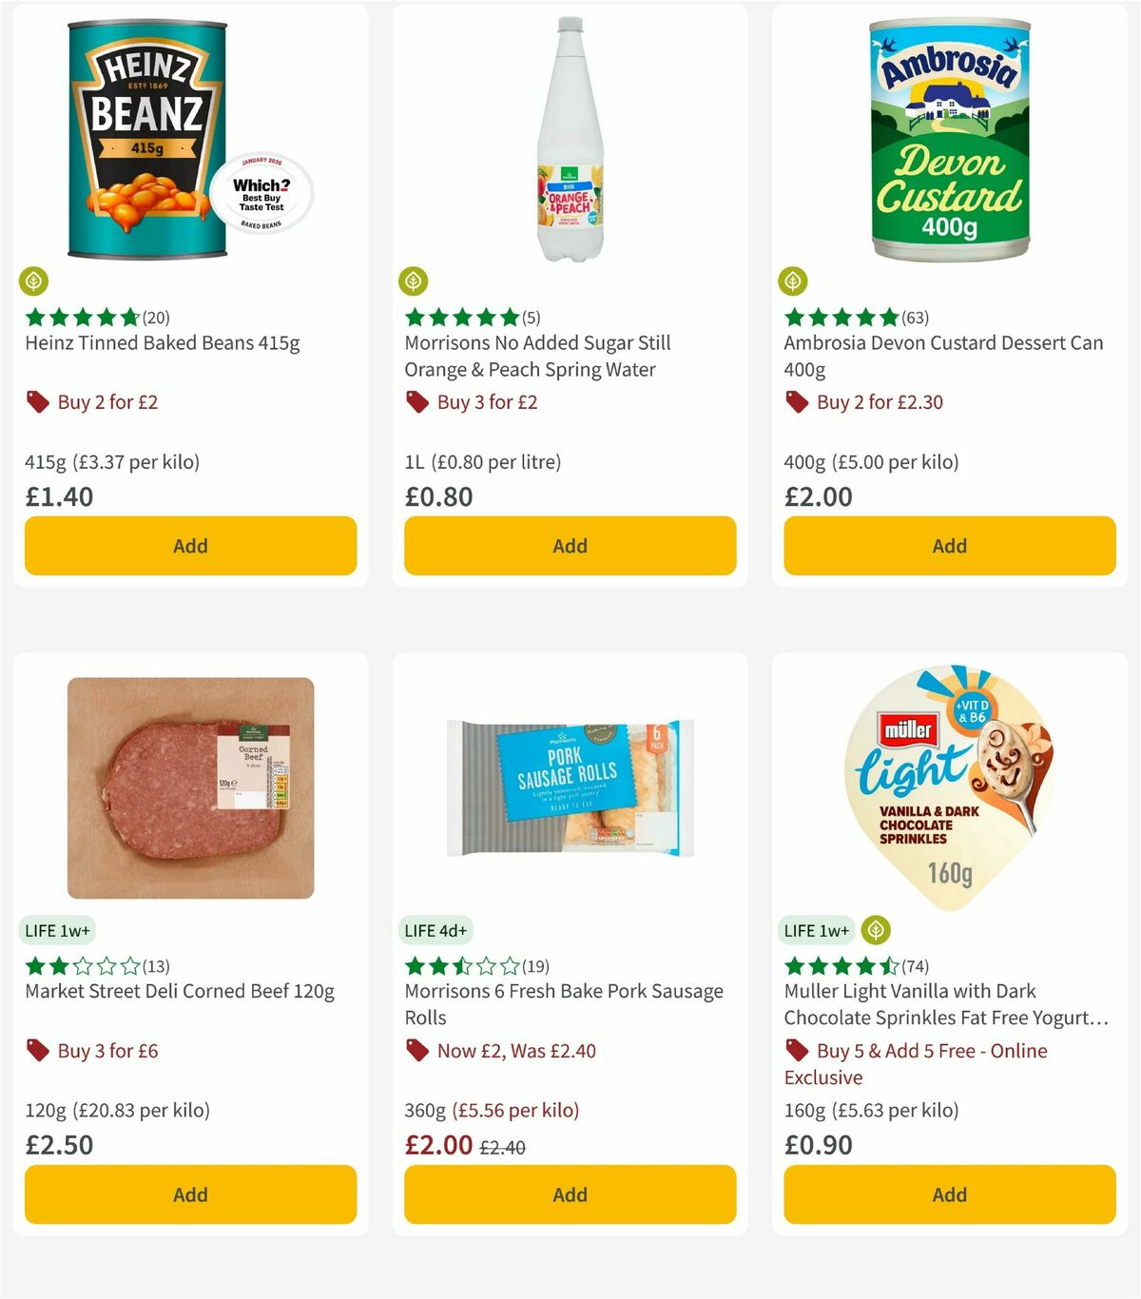Click the red offer tag icon beside Buy 2 for £2
The image size is (1141, 1299).
point(38,401)
